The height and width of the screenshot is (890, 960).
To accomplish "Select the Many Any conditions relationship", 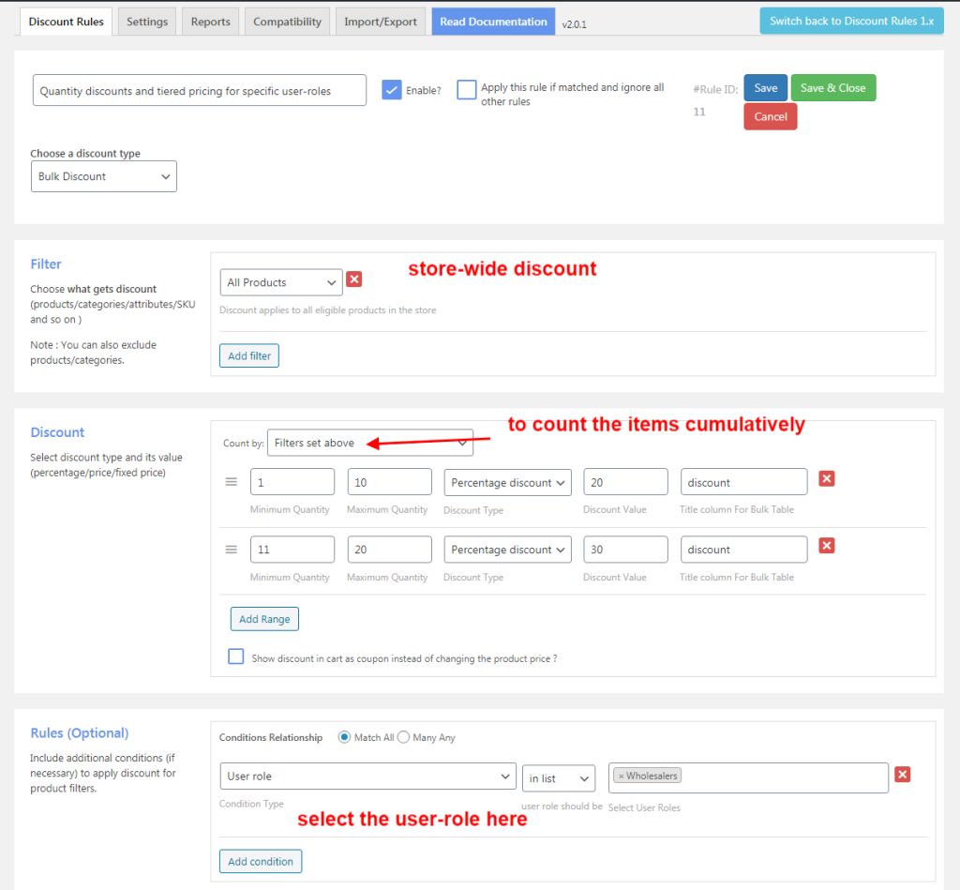I will tap(403, 737).
